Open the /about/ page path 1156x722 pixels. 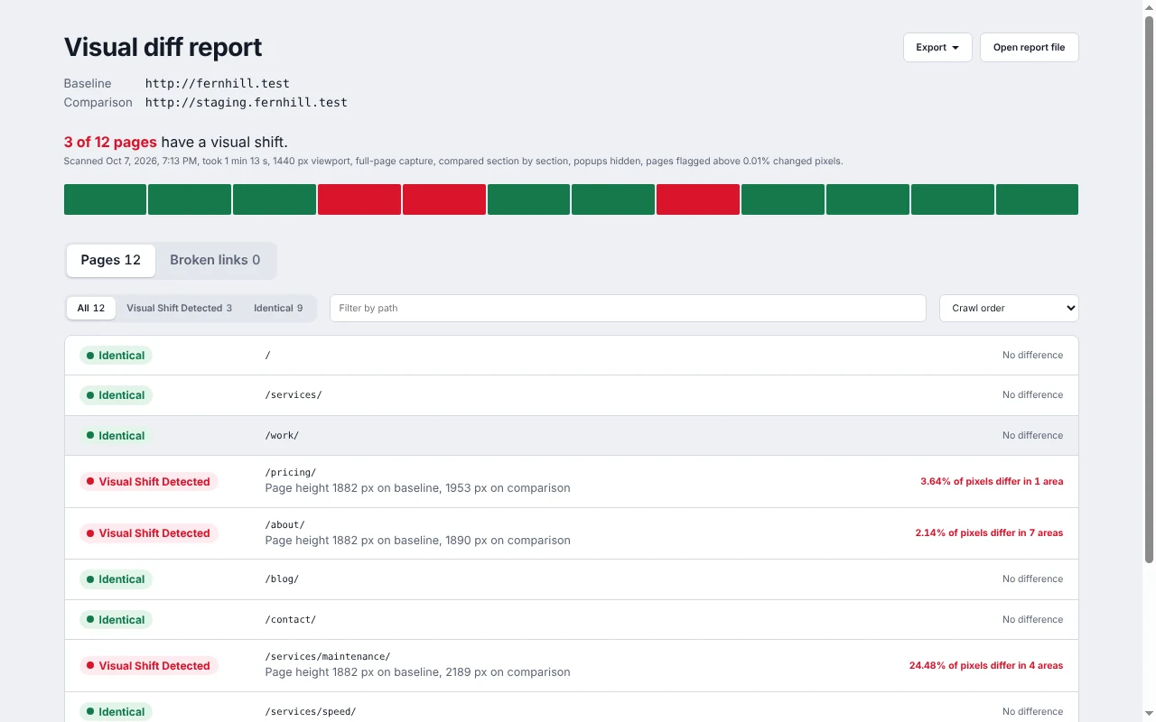pos(285,524)
